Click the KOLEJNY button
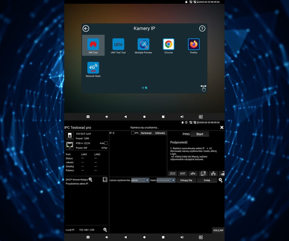This screenshot has height=241, width=289. coord(218,230)
